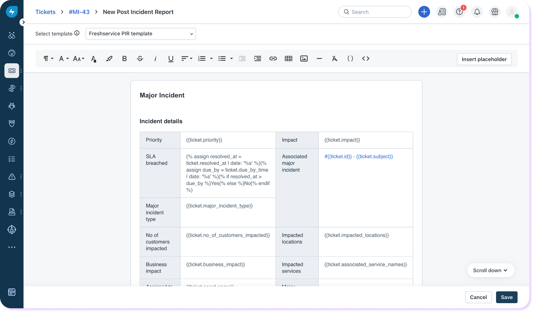Image resolution: width=533 pixels, height=312 pixels.
Task: Expand the text alignment dropdown
Action: point(187,59)
